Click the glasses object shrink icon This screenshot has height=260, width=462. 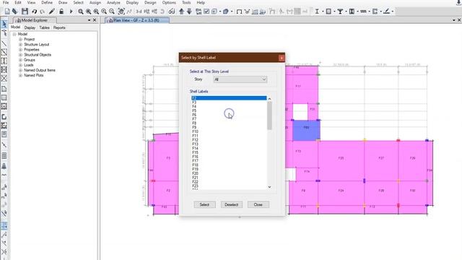coord(172,12)
